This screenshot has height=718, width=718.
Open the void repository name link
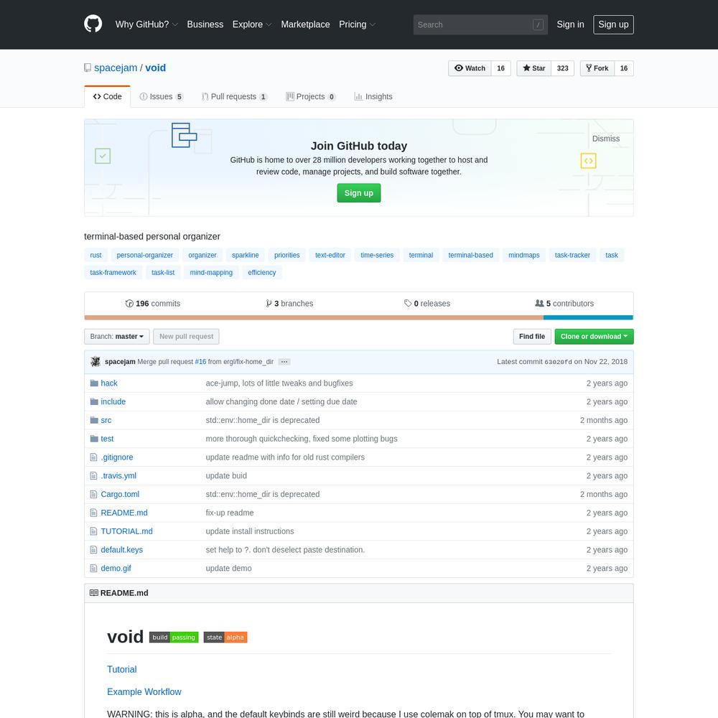click(x=156, y=67)
